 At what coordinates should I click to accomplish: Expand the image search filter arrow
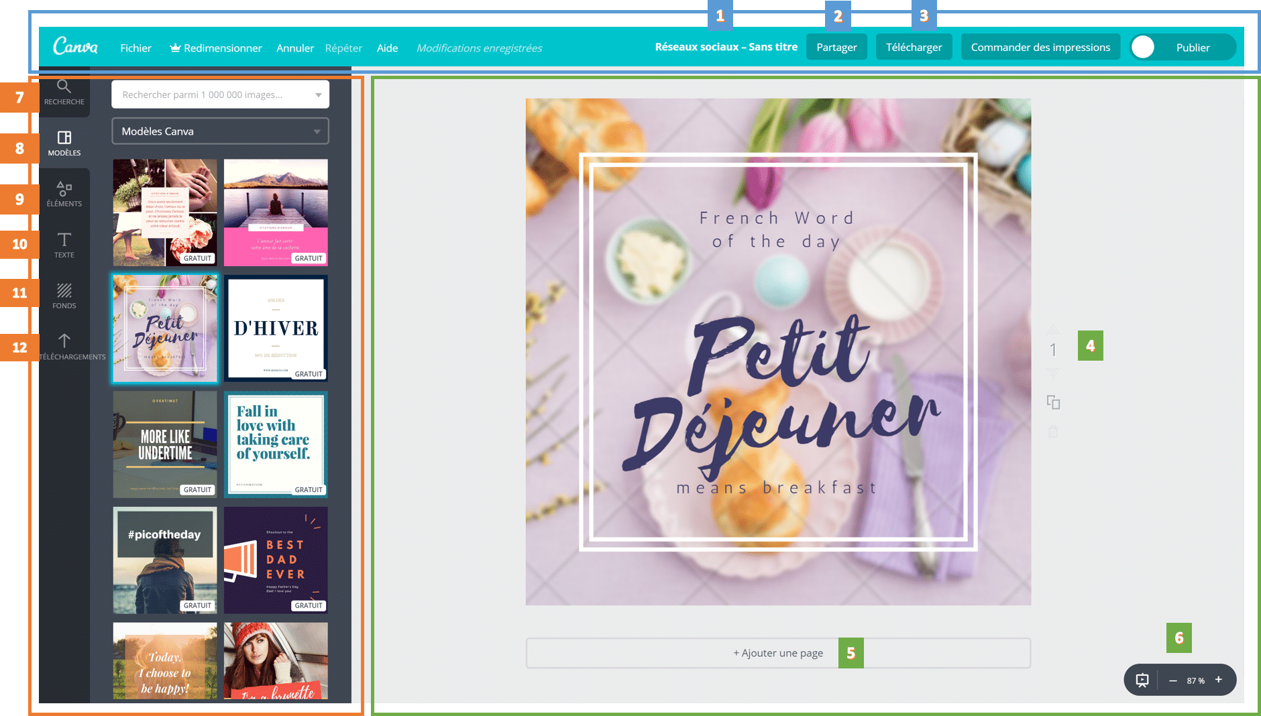(318, 94)
